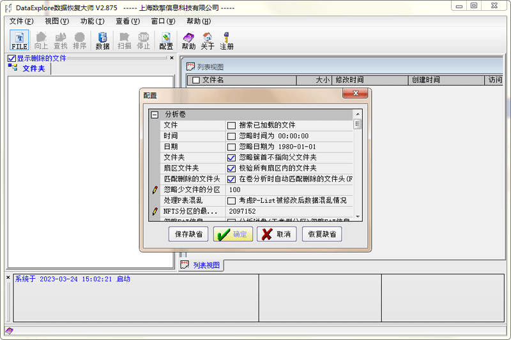Edit the value 2097152 field
This screenshot has width=511, height=340.
[x=289, y=211]
